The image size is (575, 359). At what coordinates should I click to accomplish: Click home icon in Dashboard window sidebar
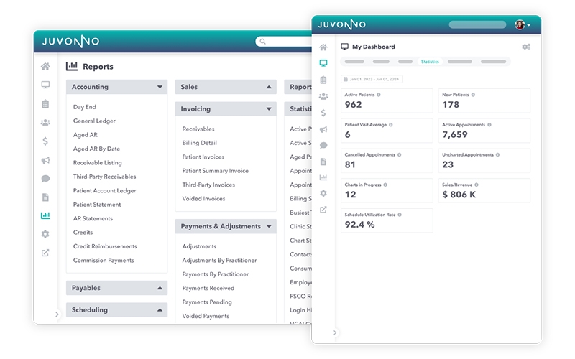(x=323, y=47)
